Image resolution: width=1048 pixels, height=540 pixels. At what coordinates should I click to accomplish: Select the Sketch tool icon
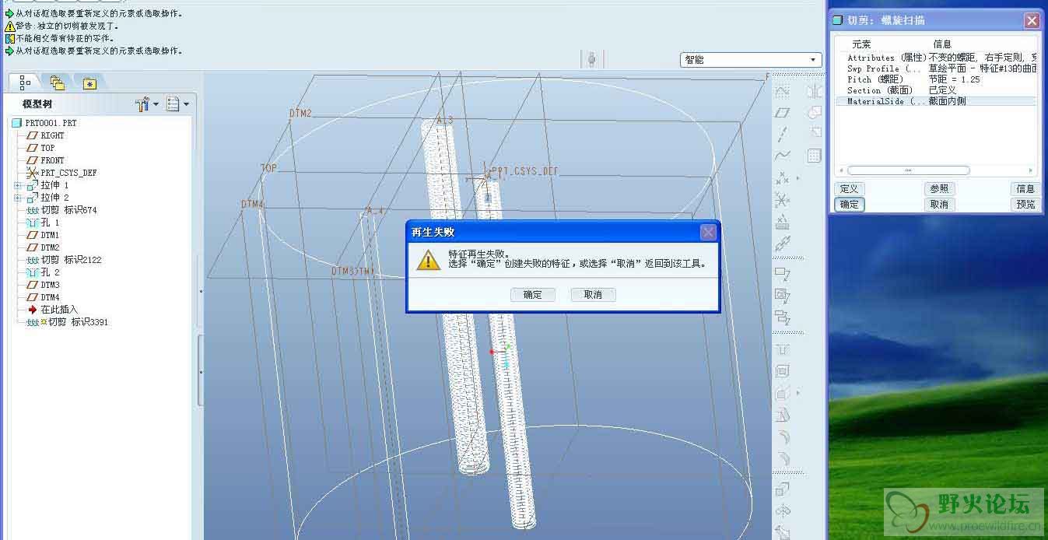[783, 91]
